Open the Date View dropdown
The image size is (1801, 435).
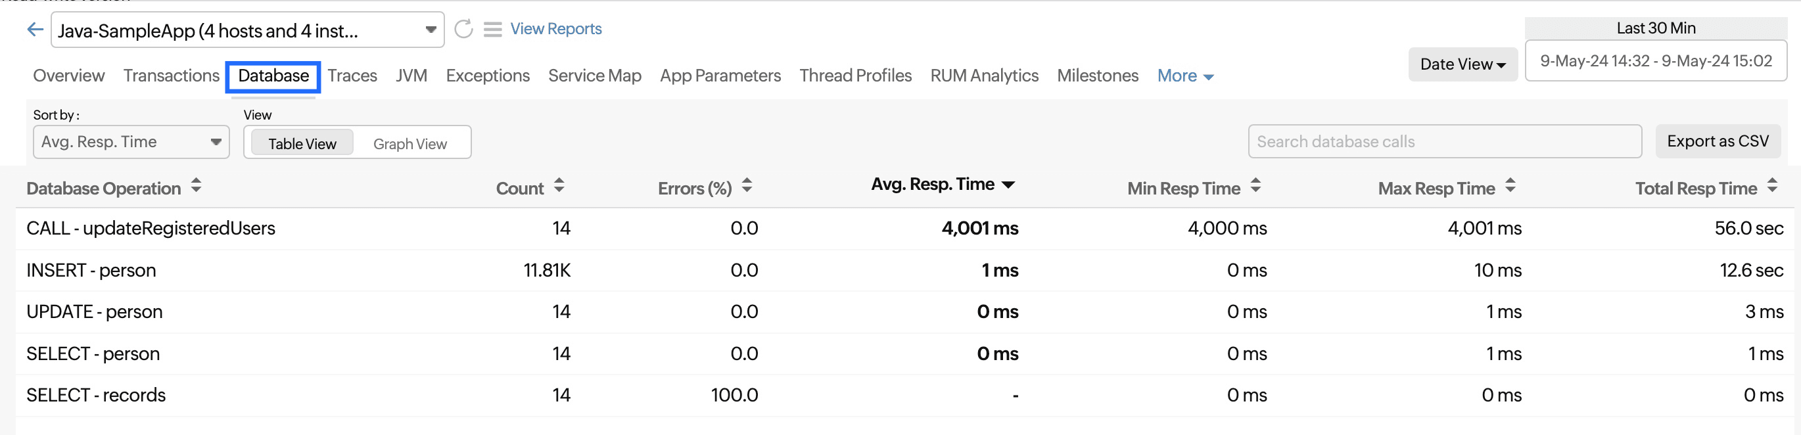pyautogui.click(x=1462, y=64)
